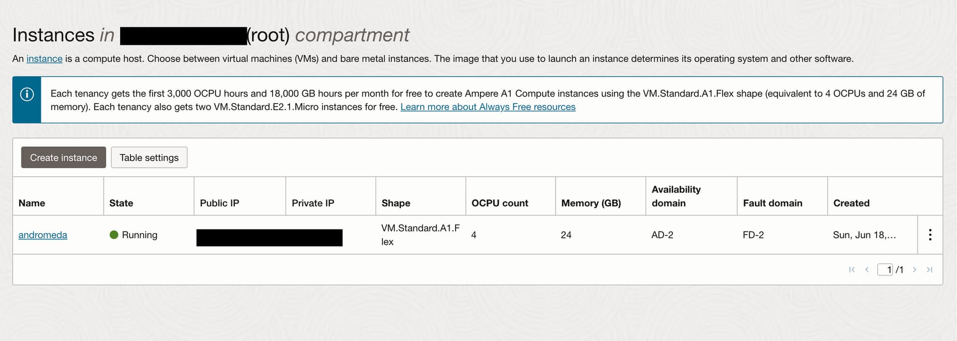
Task: Click the Create instance button
Action: click(x=63, y=157)
